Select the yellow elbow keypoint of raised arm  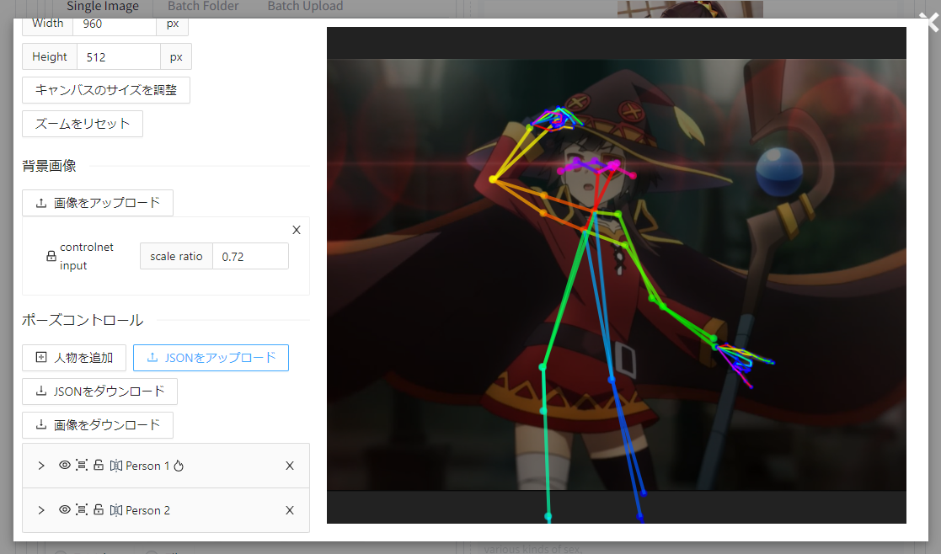pyautogui.click(x=493, y=179)
